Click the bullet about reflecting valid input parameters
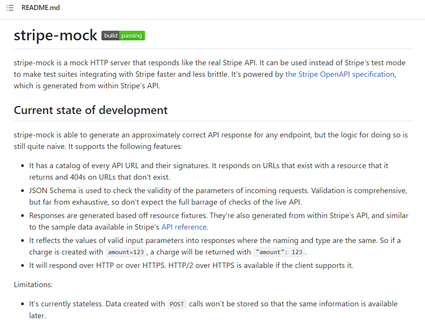Image resolution: width=425 pixels, height=324 pixels. [x=214, y=241]
